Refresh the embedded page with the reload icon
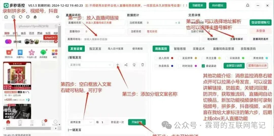274x136 pixels. tap(21, 17)
